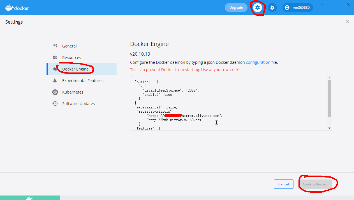Click the "enabled": true line
The height and width of the screenshot is (200, 354).
(157, 95)
